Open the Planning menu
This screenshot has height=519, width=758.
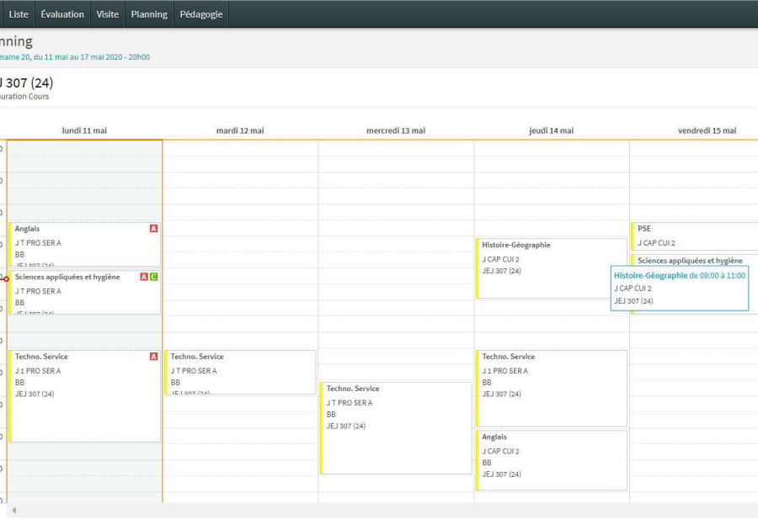[149, 14]
